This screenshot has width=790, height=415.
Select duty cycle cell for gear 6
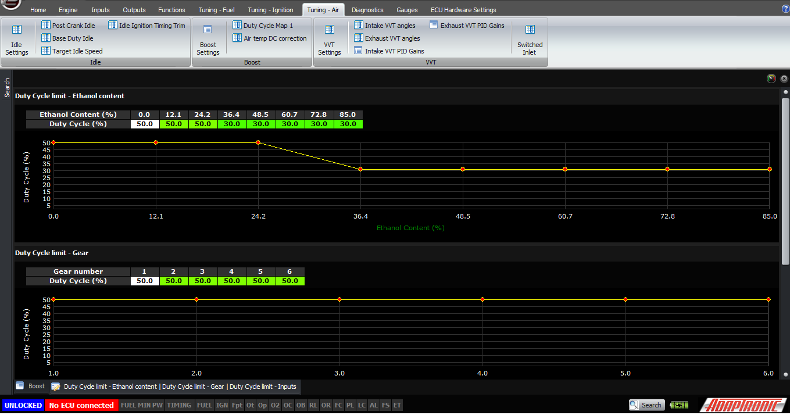click(290, 281)
